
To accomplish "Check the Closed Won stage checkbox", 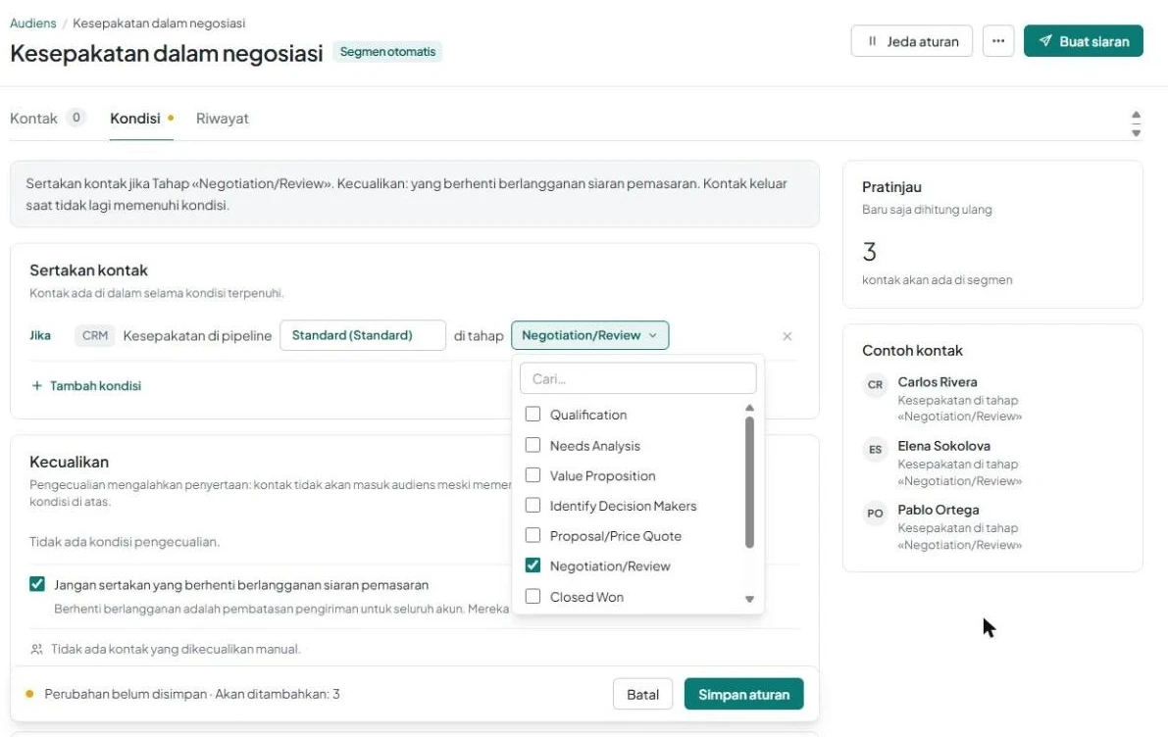I will [533, 596].
